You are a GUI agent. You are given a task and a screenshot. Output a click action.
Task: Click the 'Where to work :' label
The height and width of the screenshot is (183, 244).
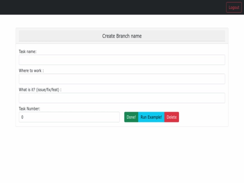[31, 70]
